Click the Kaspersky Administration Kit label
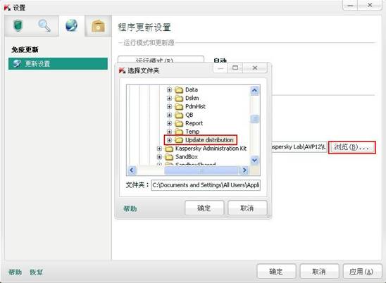 click(211, 149)
